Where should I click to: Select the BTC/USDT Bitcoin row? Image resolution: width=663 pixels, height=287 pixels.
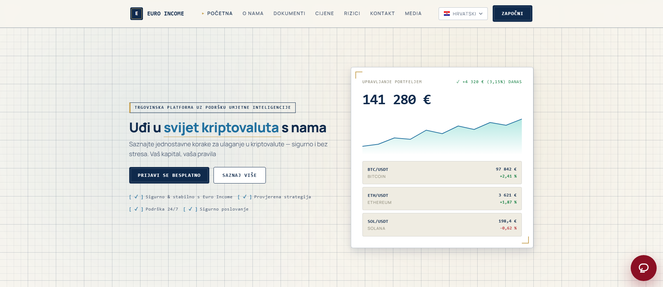pos(442,173)
